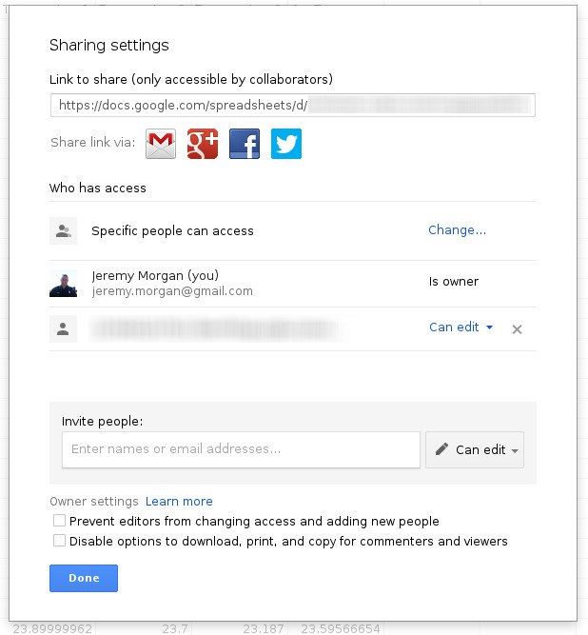Click the blurred collaborator name entry
This screenshot has height=635, width=588.
coord(216,329)
